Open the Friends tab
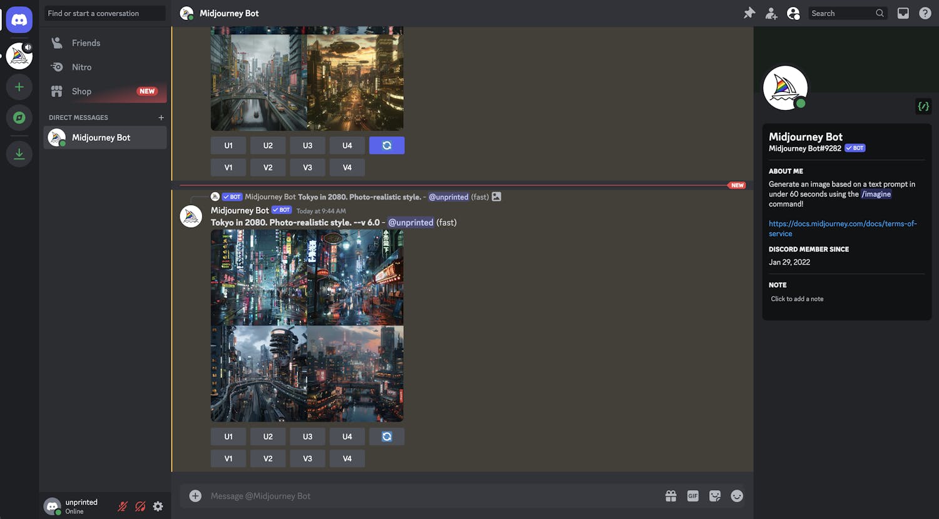The width and height of the screenshot is (939, 519). [86, 43]
